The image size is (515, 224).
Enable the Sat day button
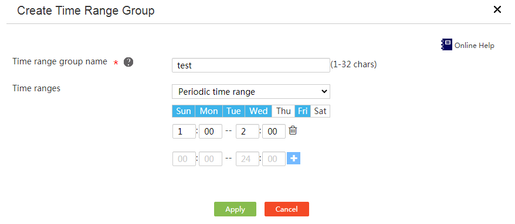click(x=320, y=111)
